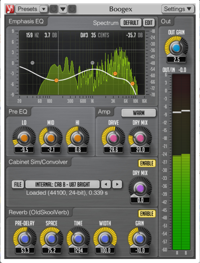200x263 pixels.
Task: Click the reverb WIDTH knob
Action: click(105, 239)
